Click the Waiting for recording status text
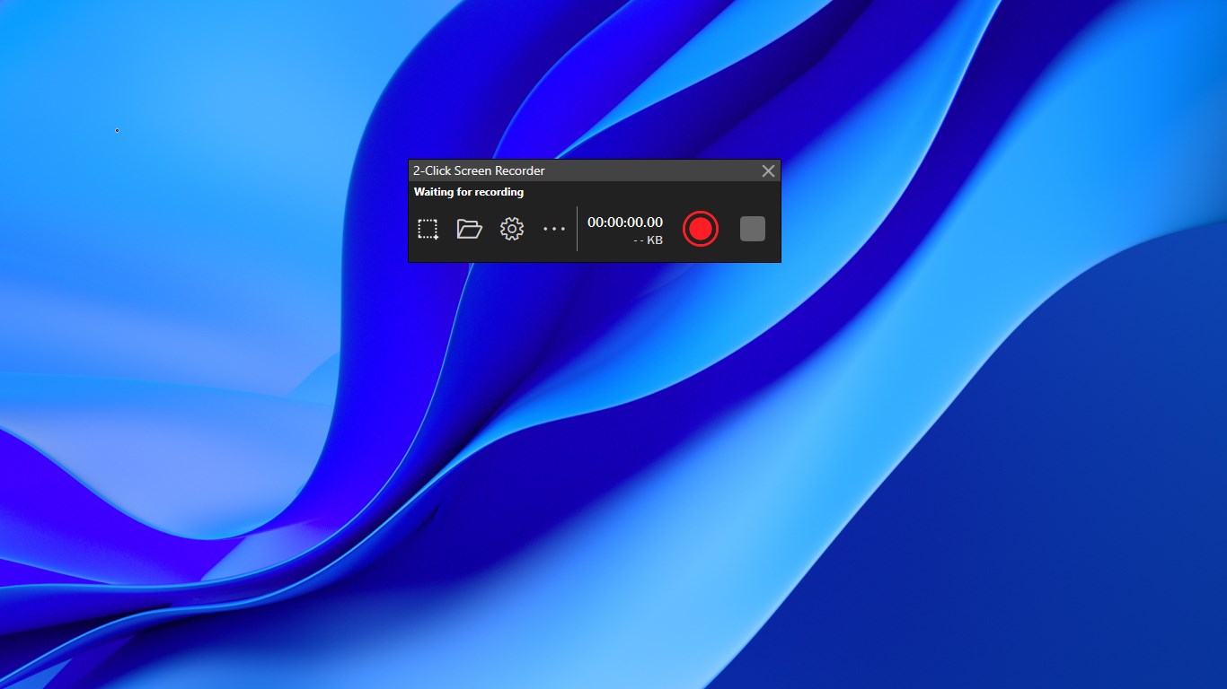Screen dimensions: 1227x689 pyautogui.click(x=468, y=191)
